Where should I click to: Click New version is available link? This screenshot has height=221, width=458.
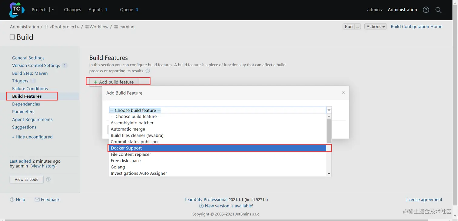tap(229, 206)
